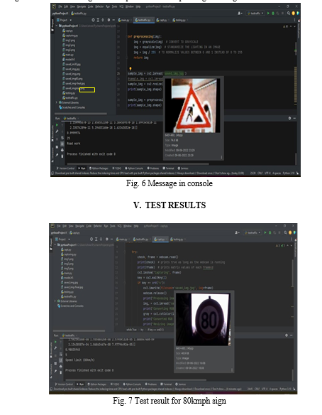The image size is (322, 415).
Task: Click green Run button in Fig. 6 PyCharm toolbar
Action: pyautogui.click(x=268, y=13)
